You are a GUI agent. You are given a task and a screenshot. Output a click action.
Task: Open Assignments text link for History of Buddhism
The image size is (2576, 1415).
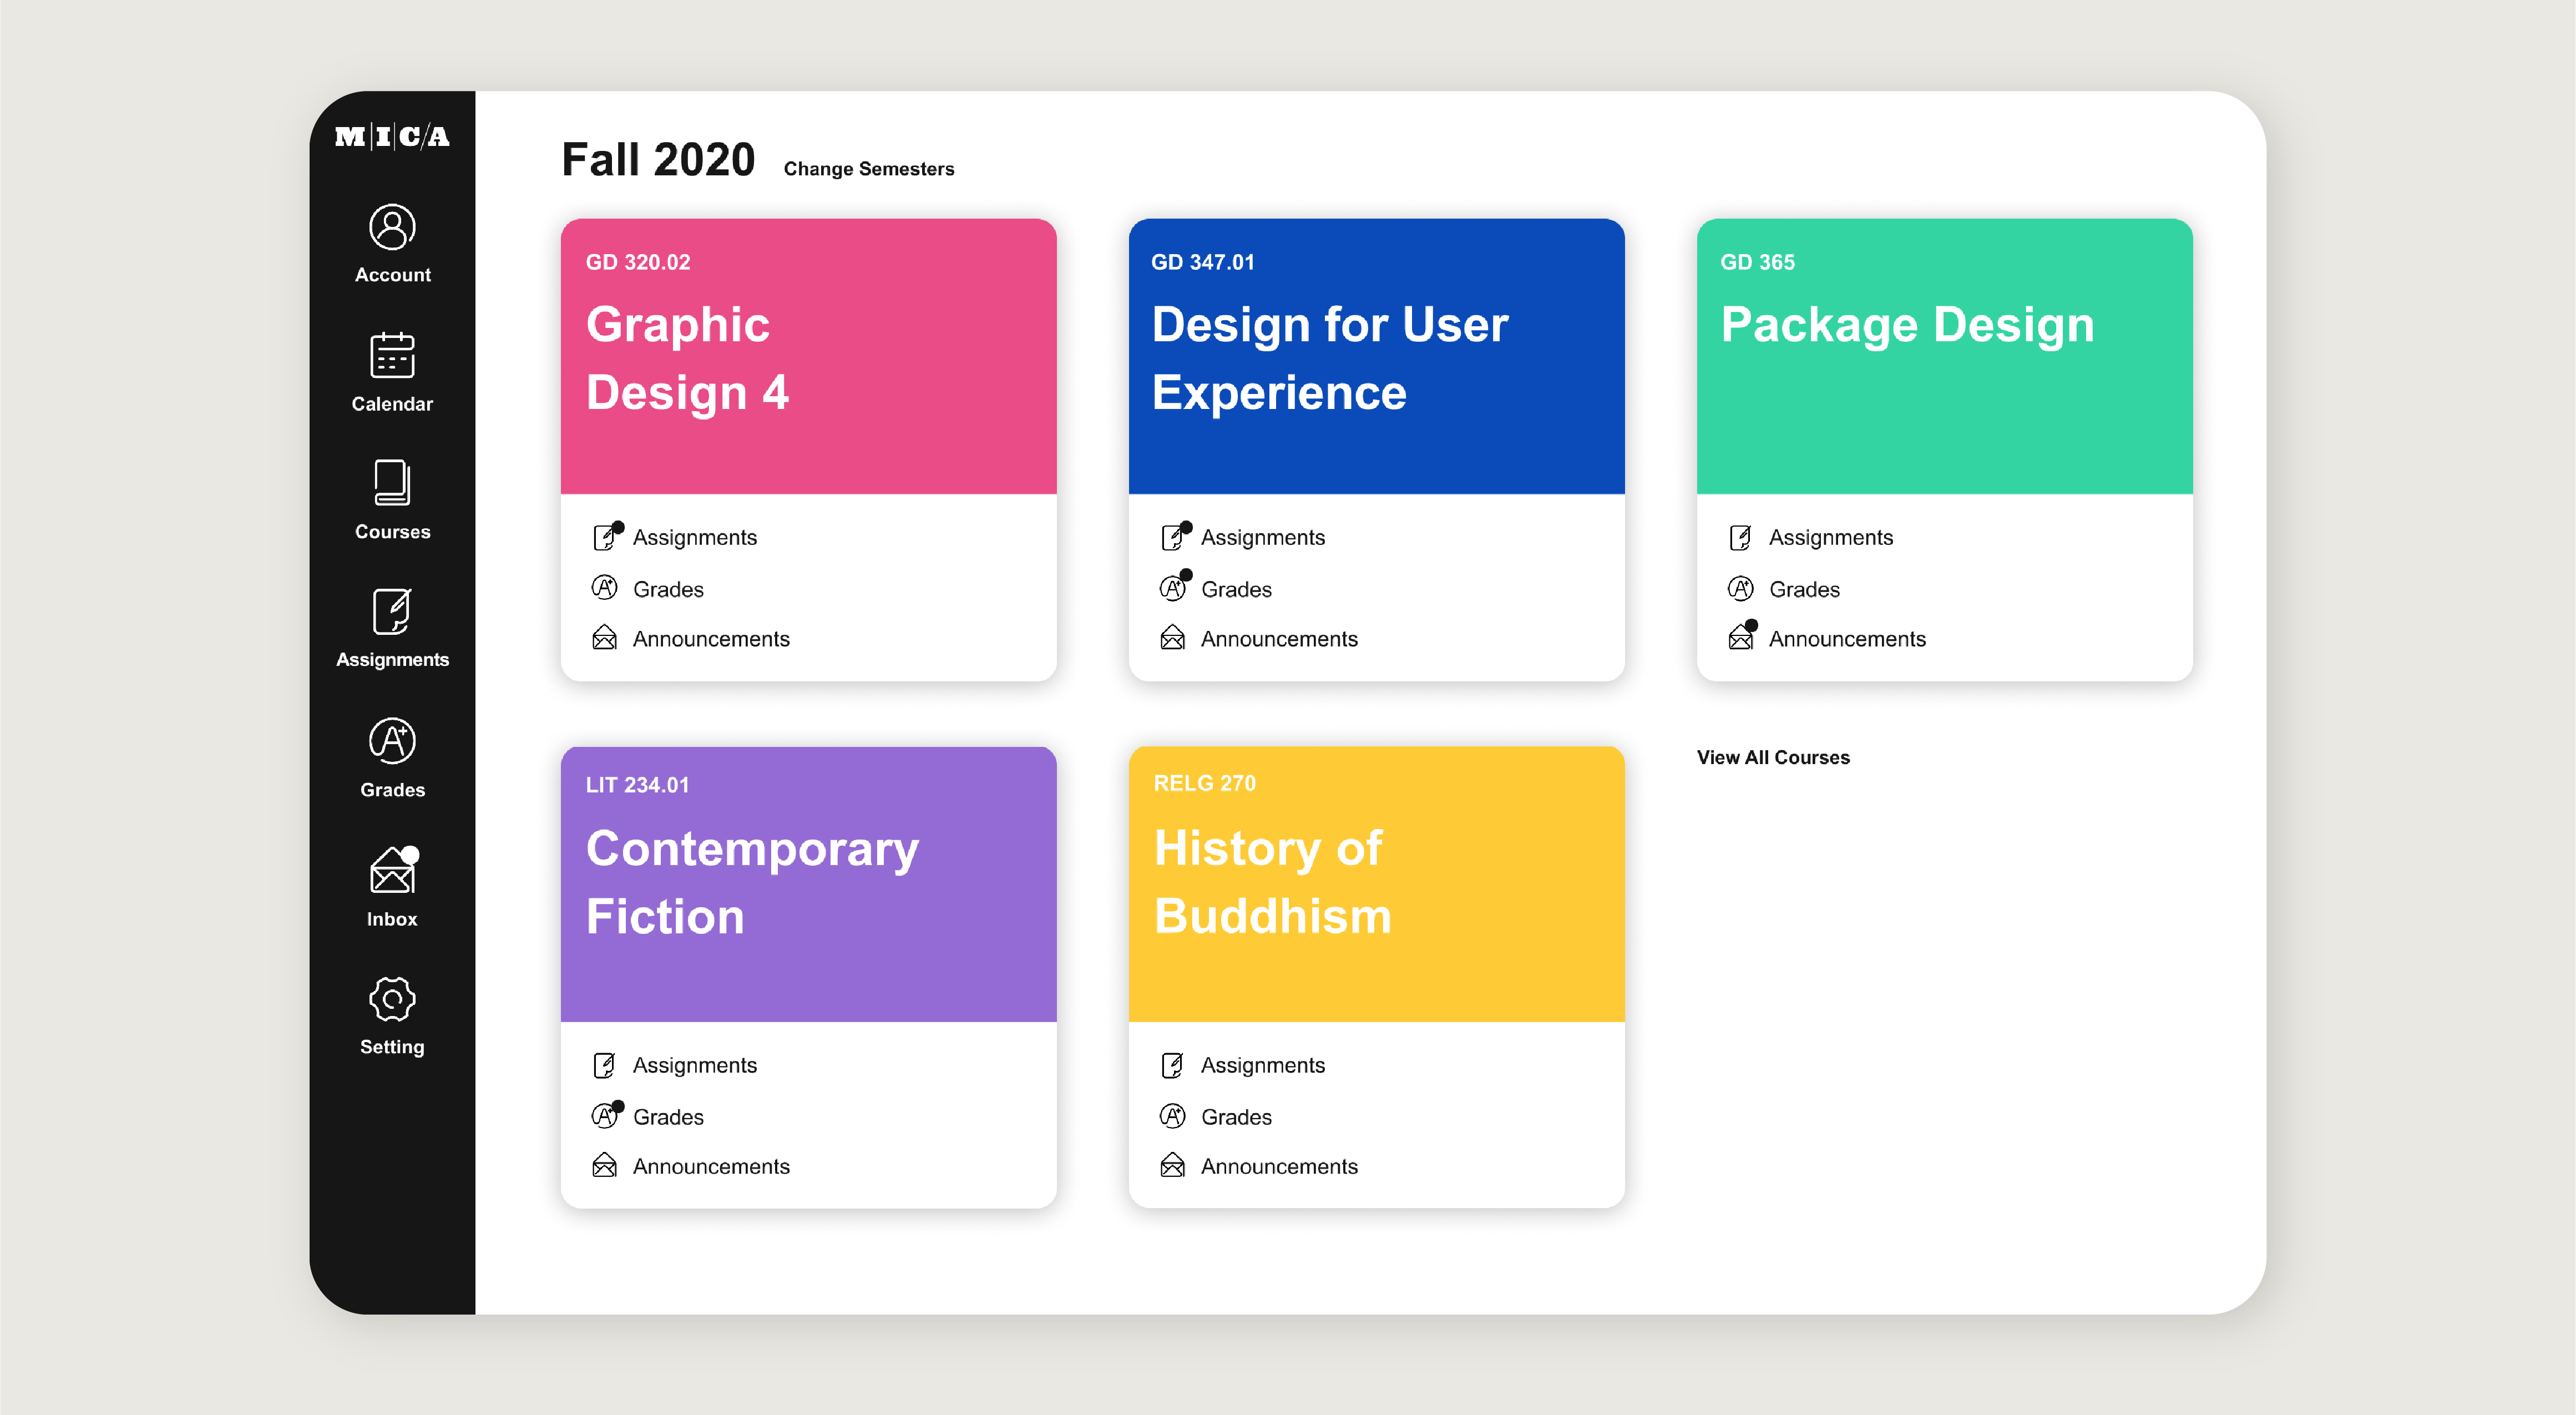[1263, 1066]
